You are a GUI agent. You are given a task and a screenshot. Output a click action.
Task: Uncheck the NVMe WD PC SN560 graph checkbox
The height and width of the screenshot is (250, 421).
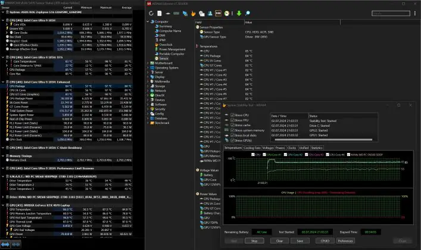coord(348,155)
